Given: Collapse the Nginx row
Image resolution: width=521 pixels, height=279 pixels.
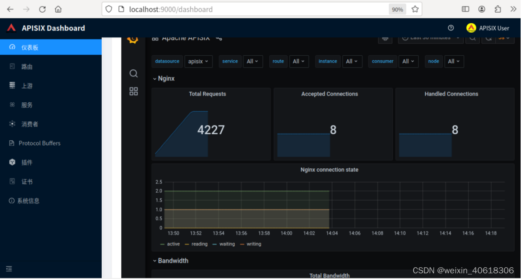Looking at the screenshot, I should pos(164,79).
